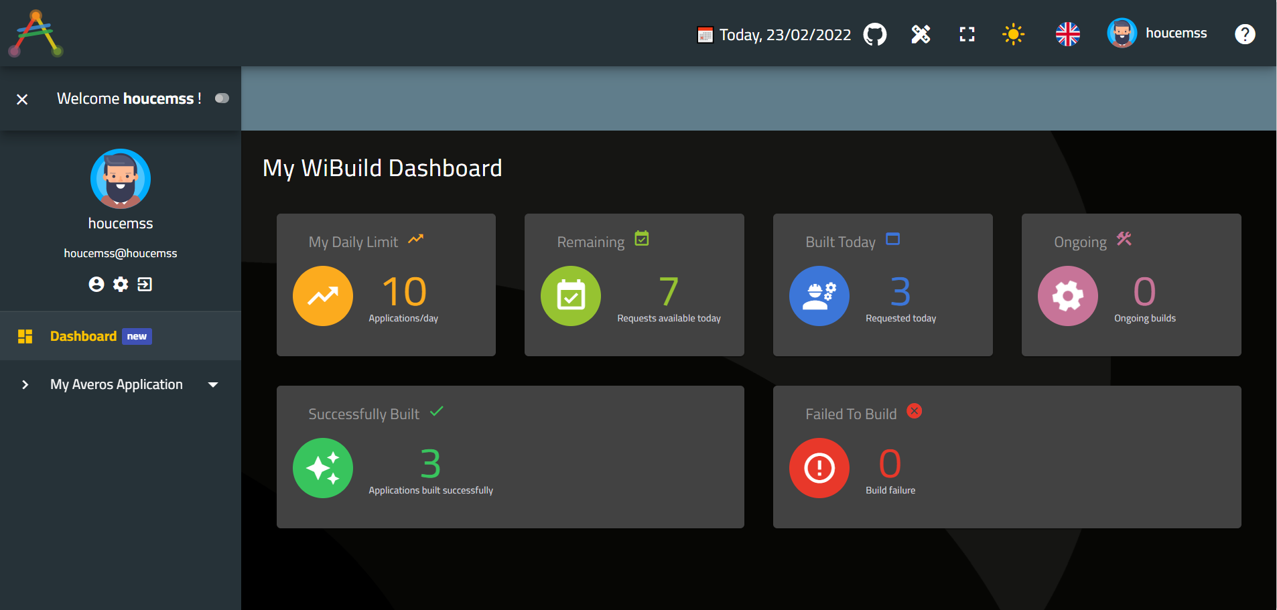Click the Dashboard grid icon
Image resolution: width=1277 pixels, height=610 pixels.
pyautogui.click(x=25, y=336)
